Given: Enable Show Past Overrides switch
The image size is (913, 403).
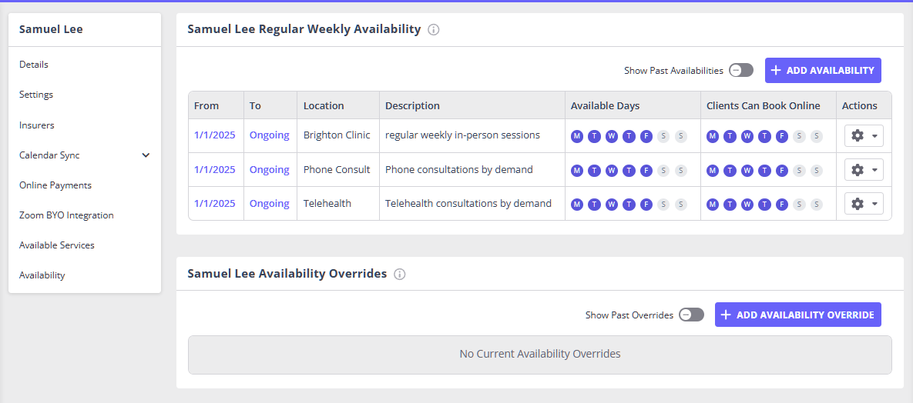Looking at the screenshot, I should [x=691, y=315].
